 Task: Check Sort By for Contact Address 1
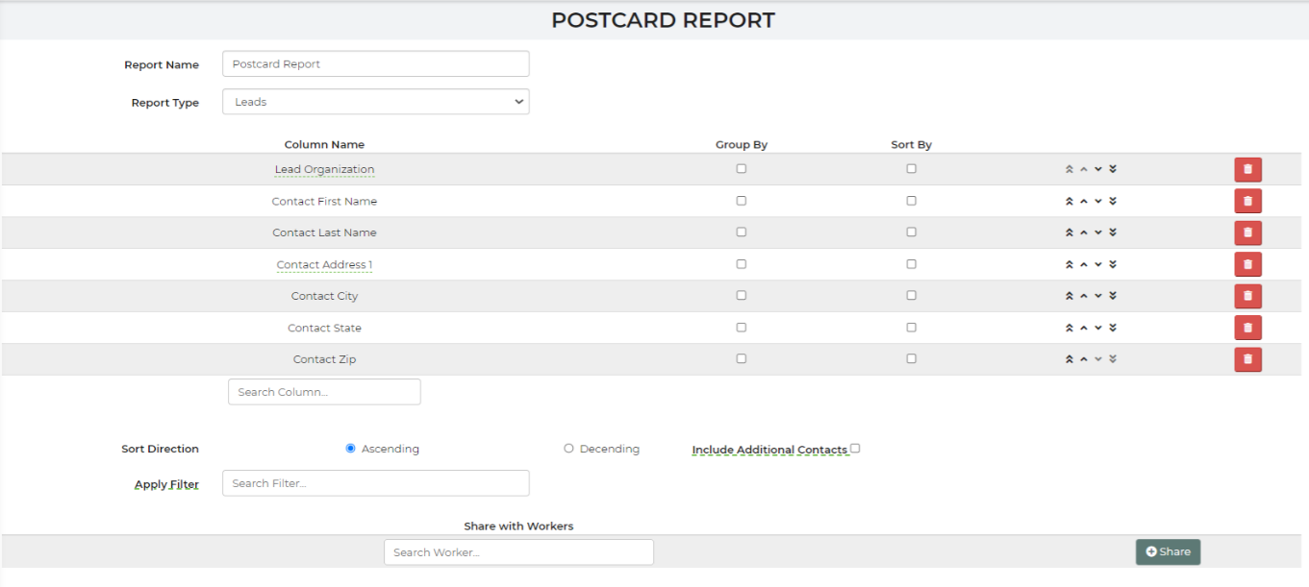(911, 263)
